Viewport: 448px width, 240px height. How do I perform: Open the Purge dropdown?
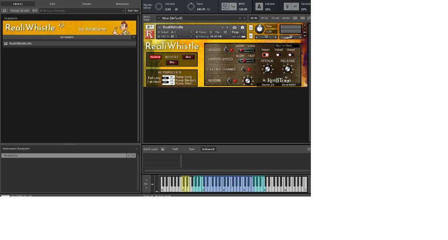coord(238,32)
